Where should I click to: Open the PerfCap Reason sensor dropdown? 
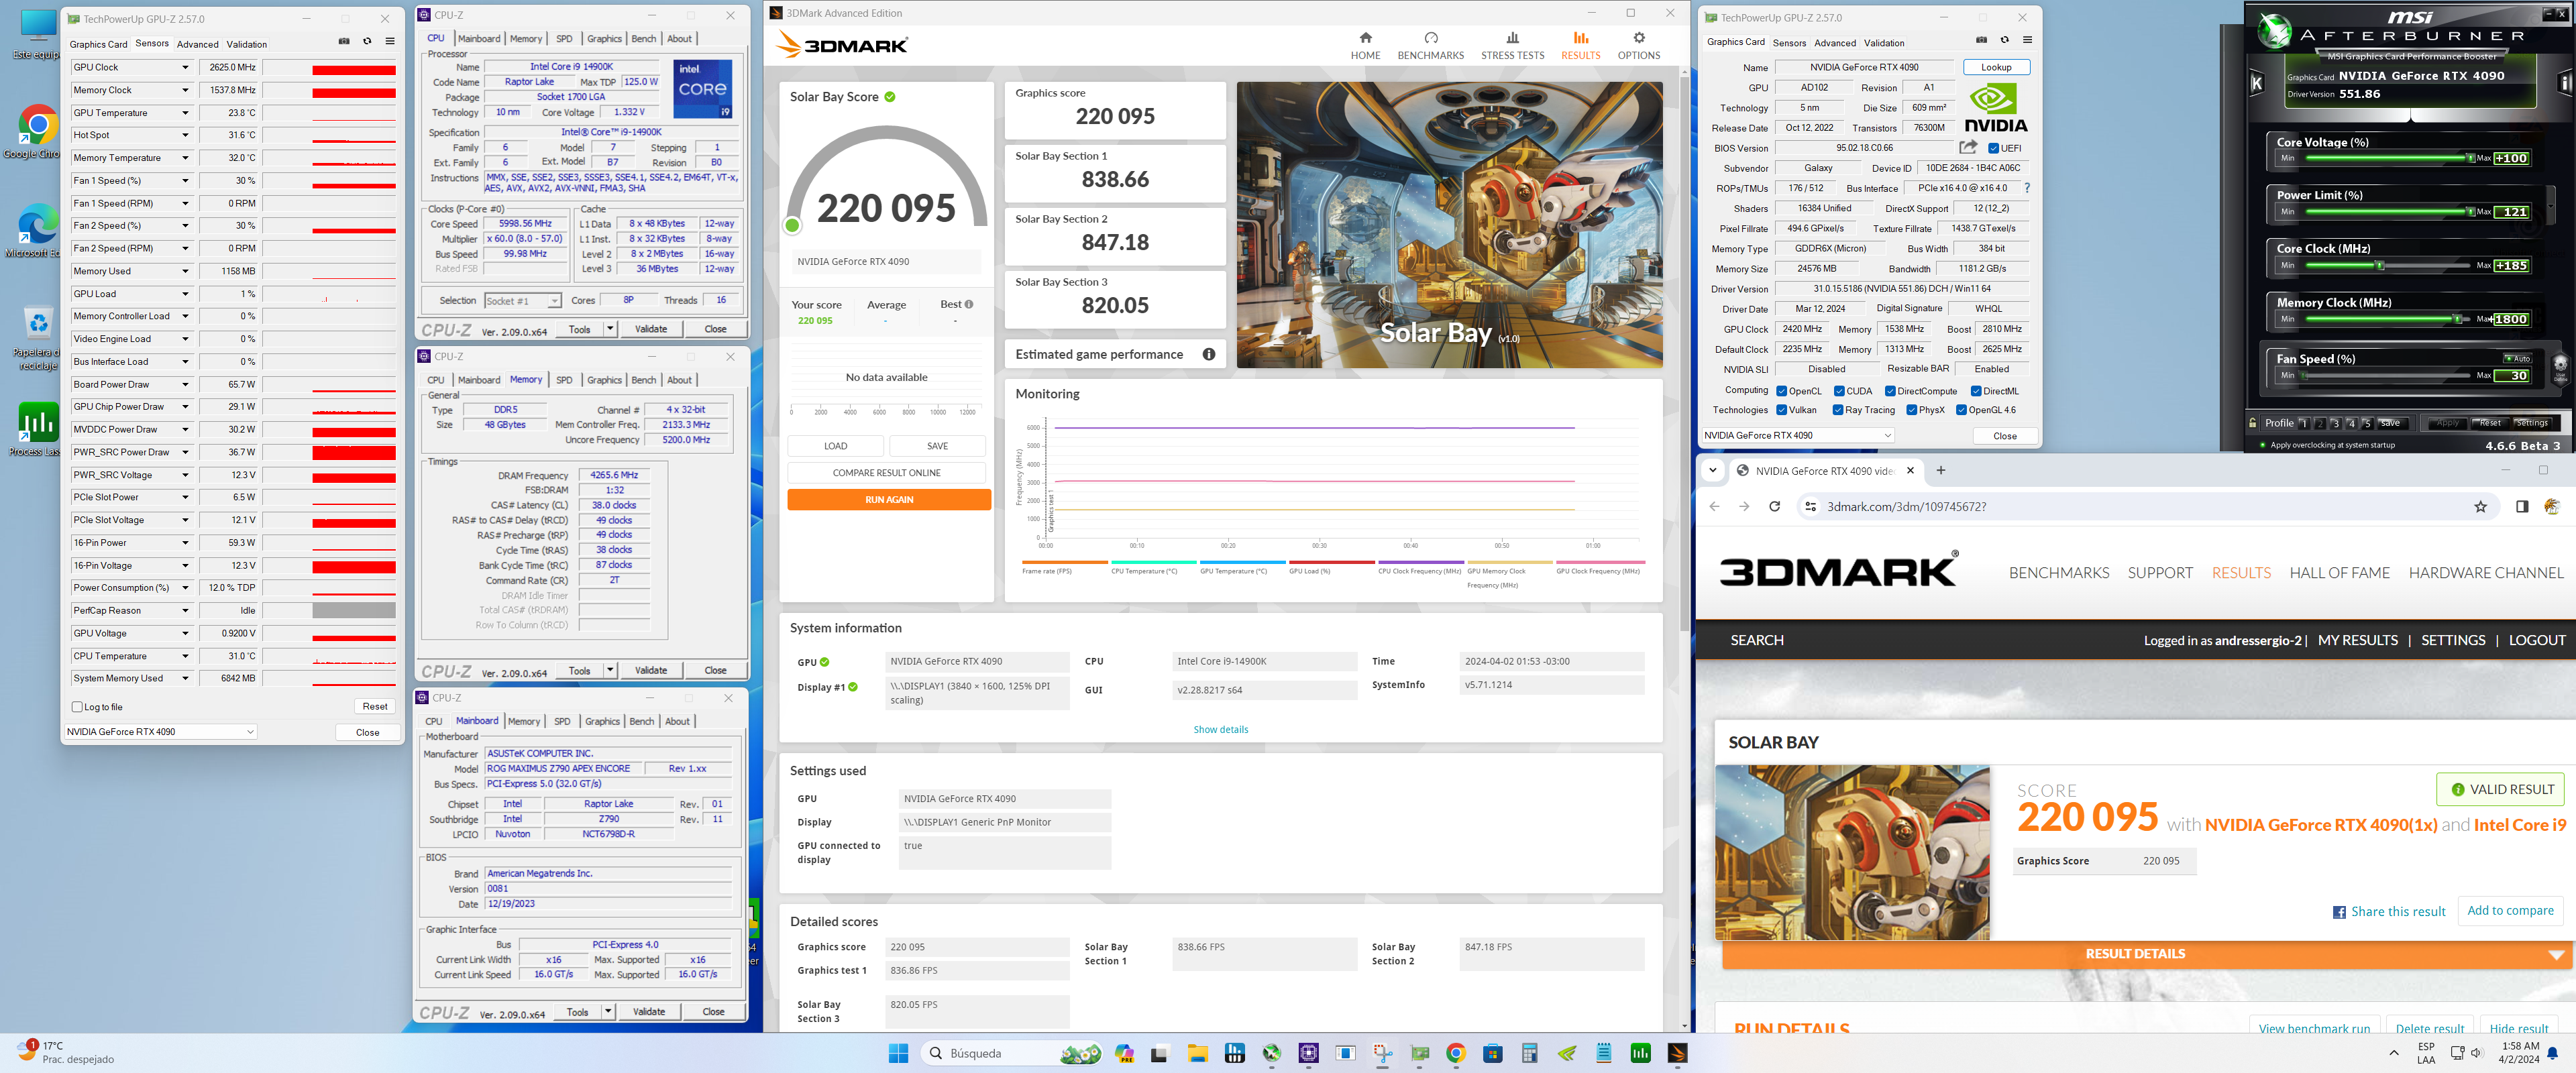(185, 610)
